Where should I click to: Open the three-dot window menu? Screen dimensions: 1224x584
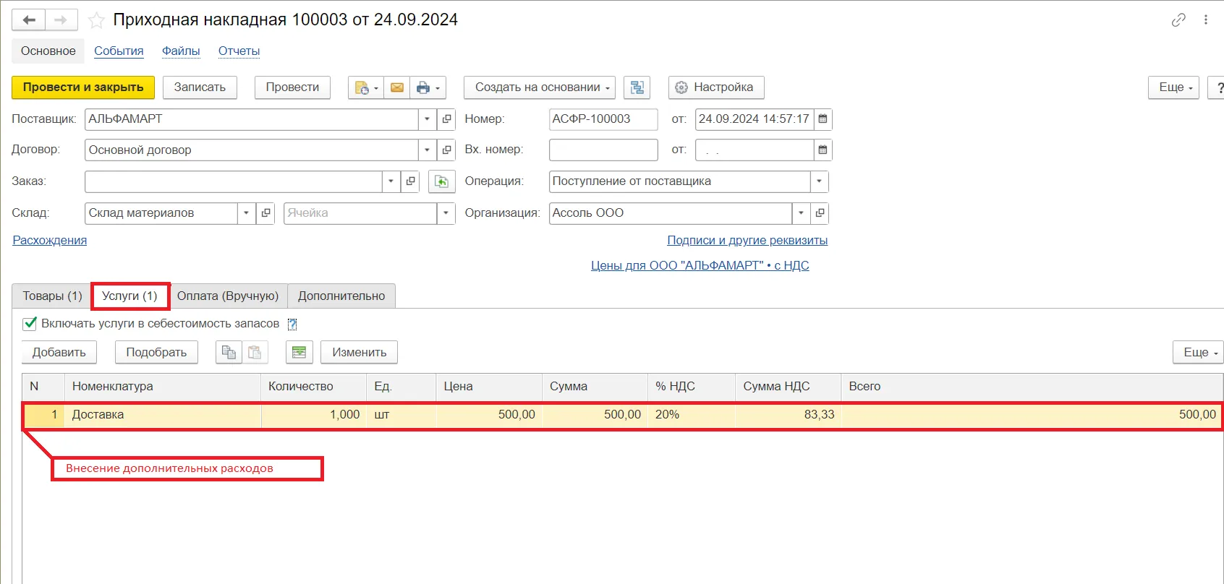pyautogui.click(x=1205, y=20)
